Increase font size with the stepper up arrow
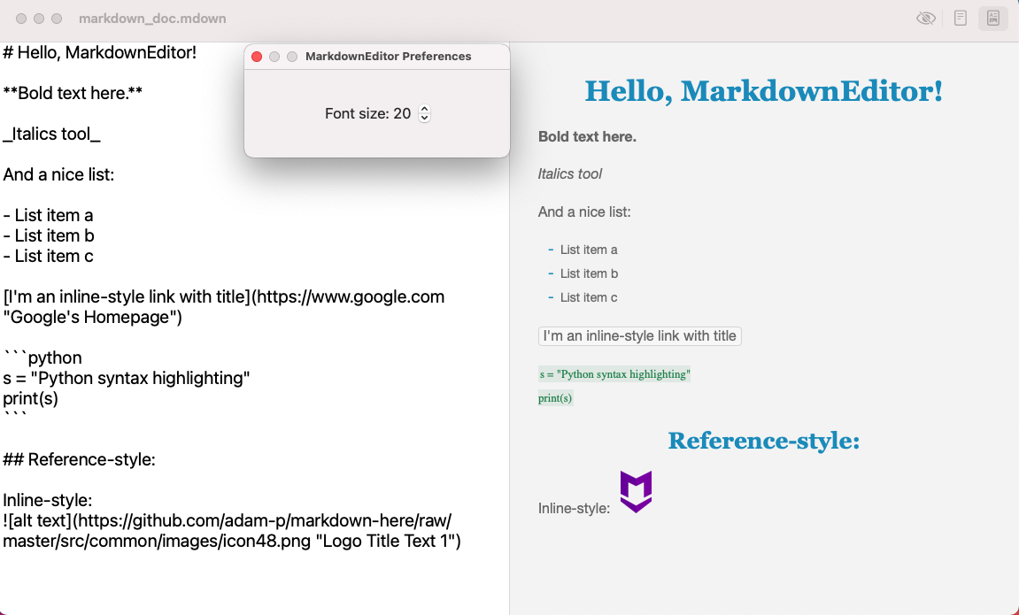1019x615 pixels. [x=424, y=109]
